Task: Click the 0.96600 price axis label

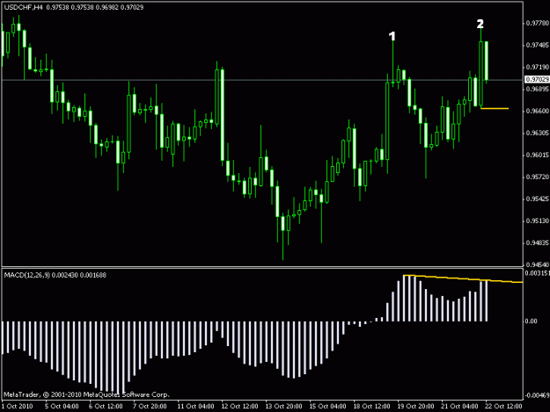Action: (x=538, y=111)
